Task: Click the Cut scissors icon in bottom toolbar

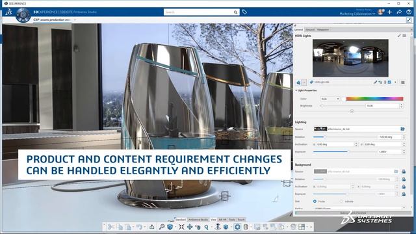Action: pyautogui.click(x=111, y=227)
